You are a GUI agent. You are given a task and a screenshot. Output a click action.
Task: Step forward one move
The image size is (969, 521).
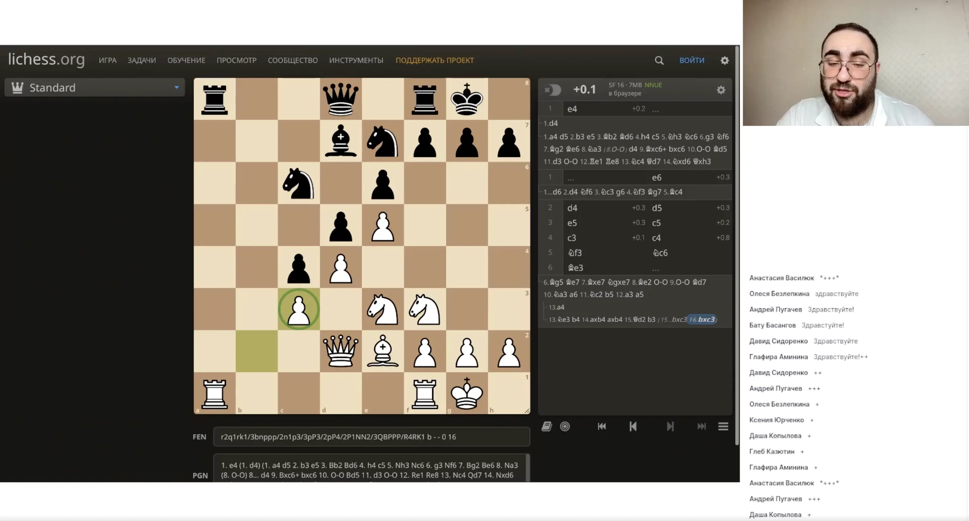[x=670, y=426]
